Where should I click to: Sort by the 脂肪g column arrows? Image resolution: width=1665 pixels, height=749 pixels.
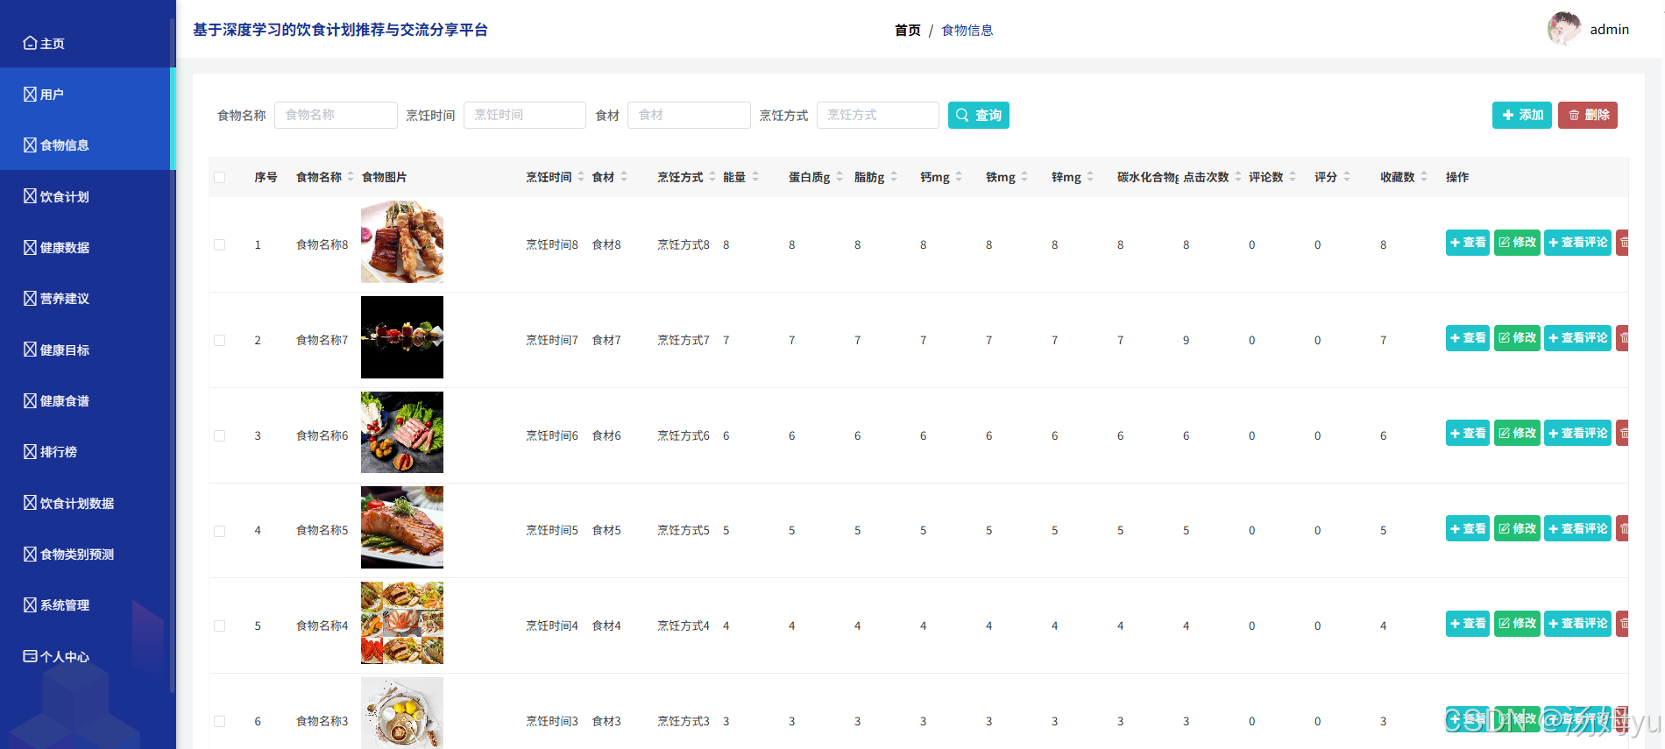(894, 177)
